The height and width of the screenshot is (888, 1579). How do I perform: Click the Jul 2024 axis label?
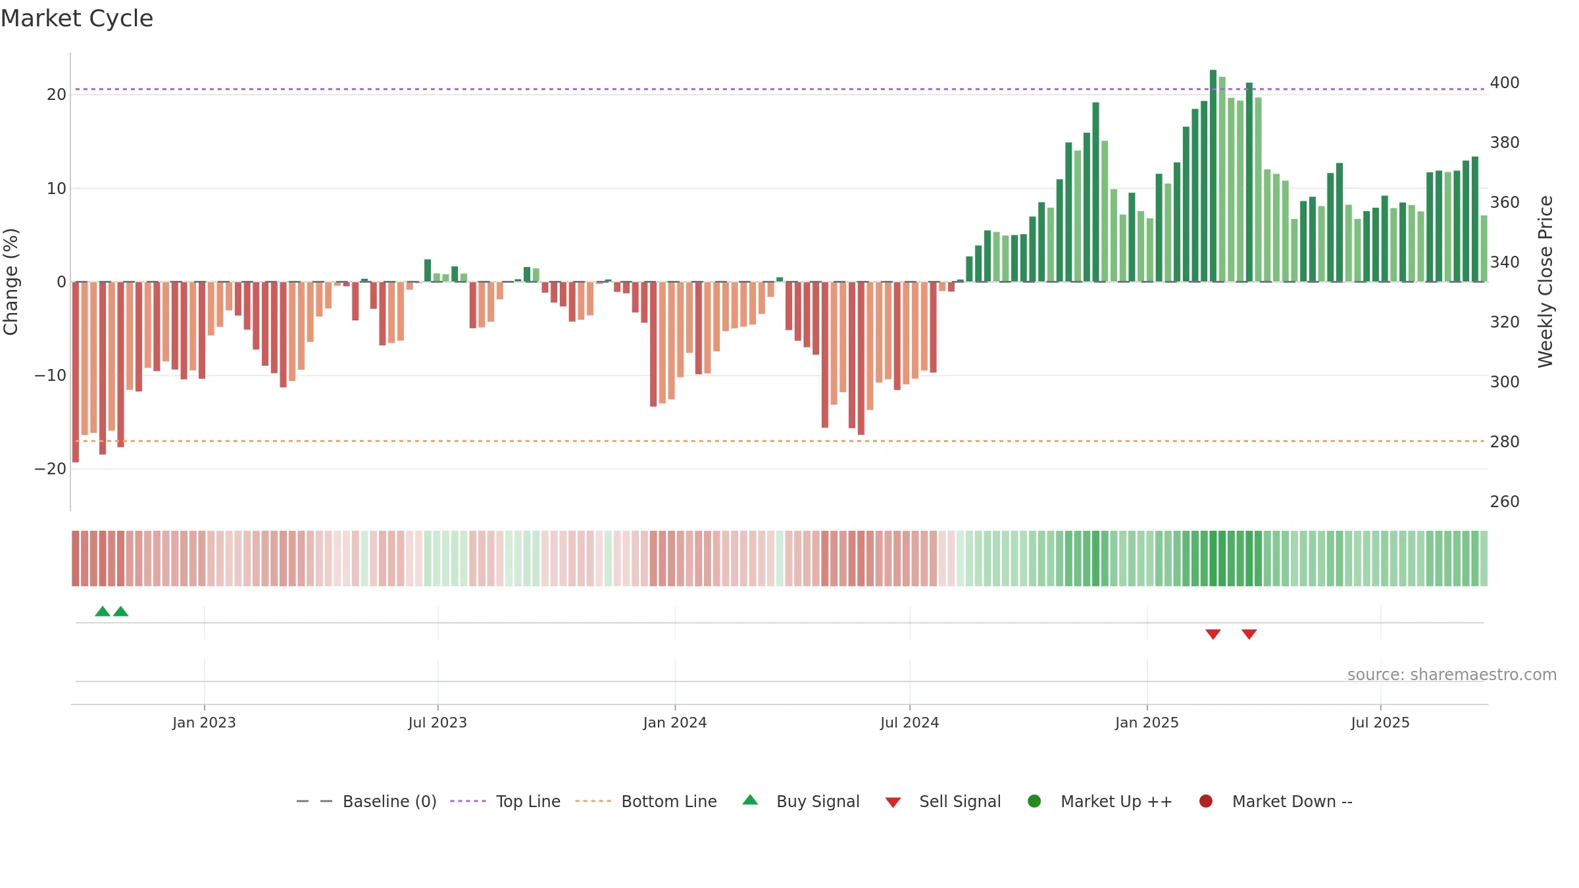click(910, 723)
